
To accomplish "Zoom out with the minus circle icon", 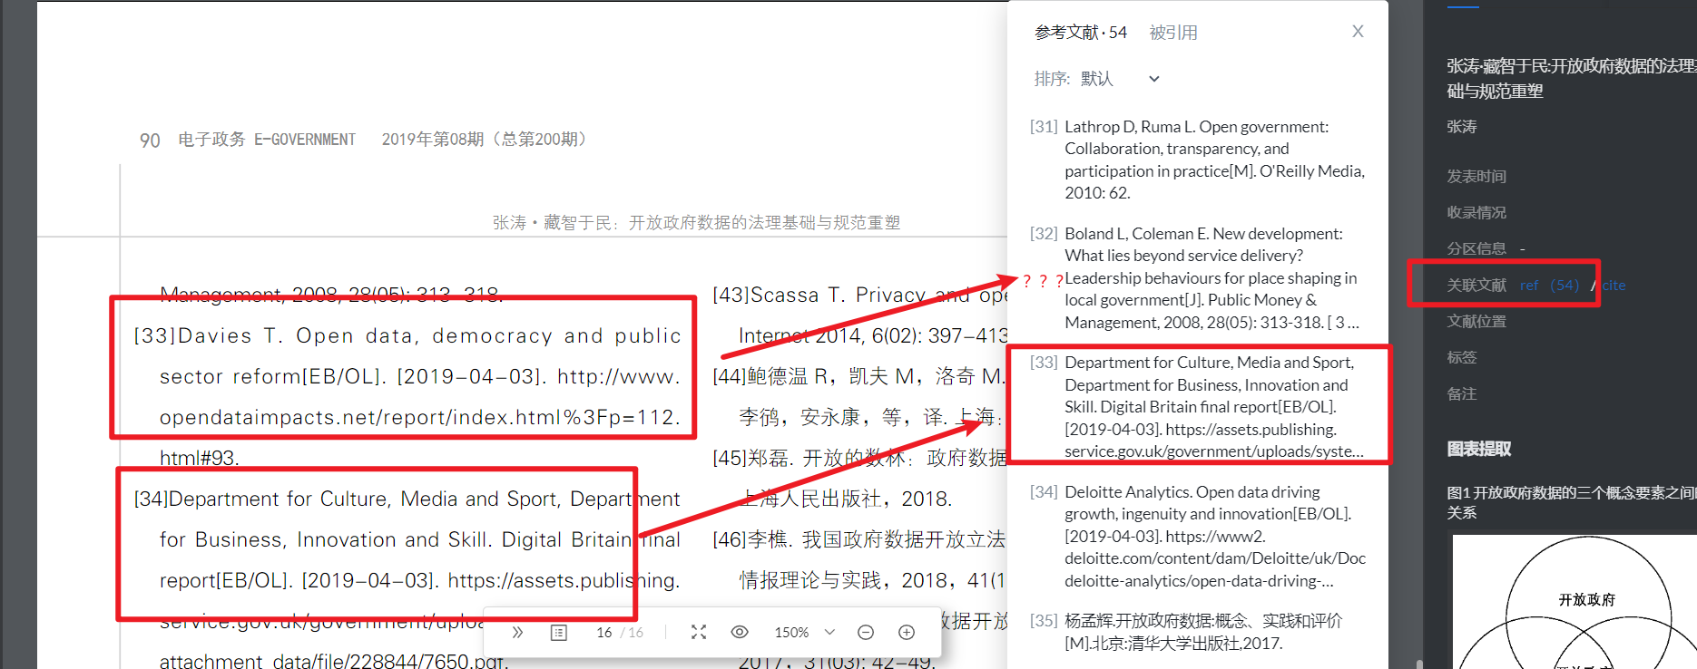I will [866, 632].
